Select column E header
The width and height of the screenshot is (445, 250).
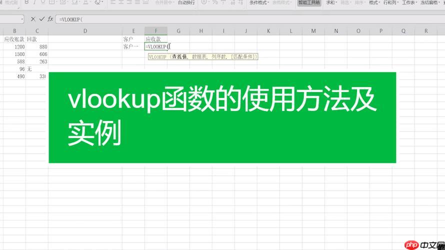click(133, 31)
